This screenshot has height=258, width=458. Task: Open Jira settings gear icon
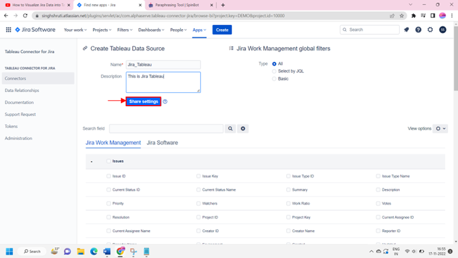tap(430, 30)
